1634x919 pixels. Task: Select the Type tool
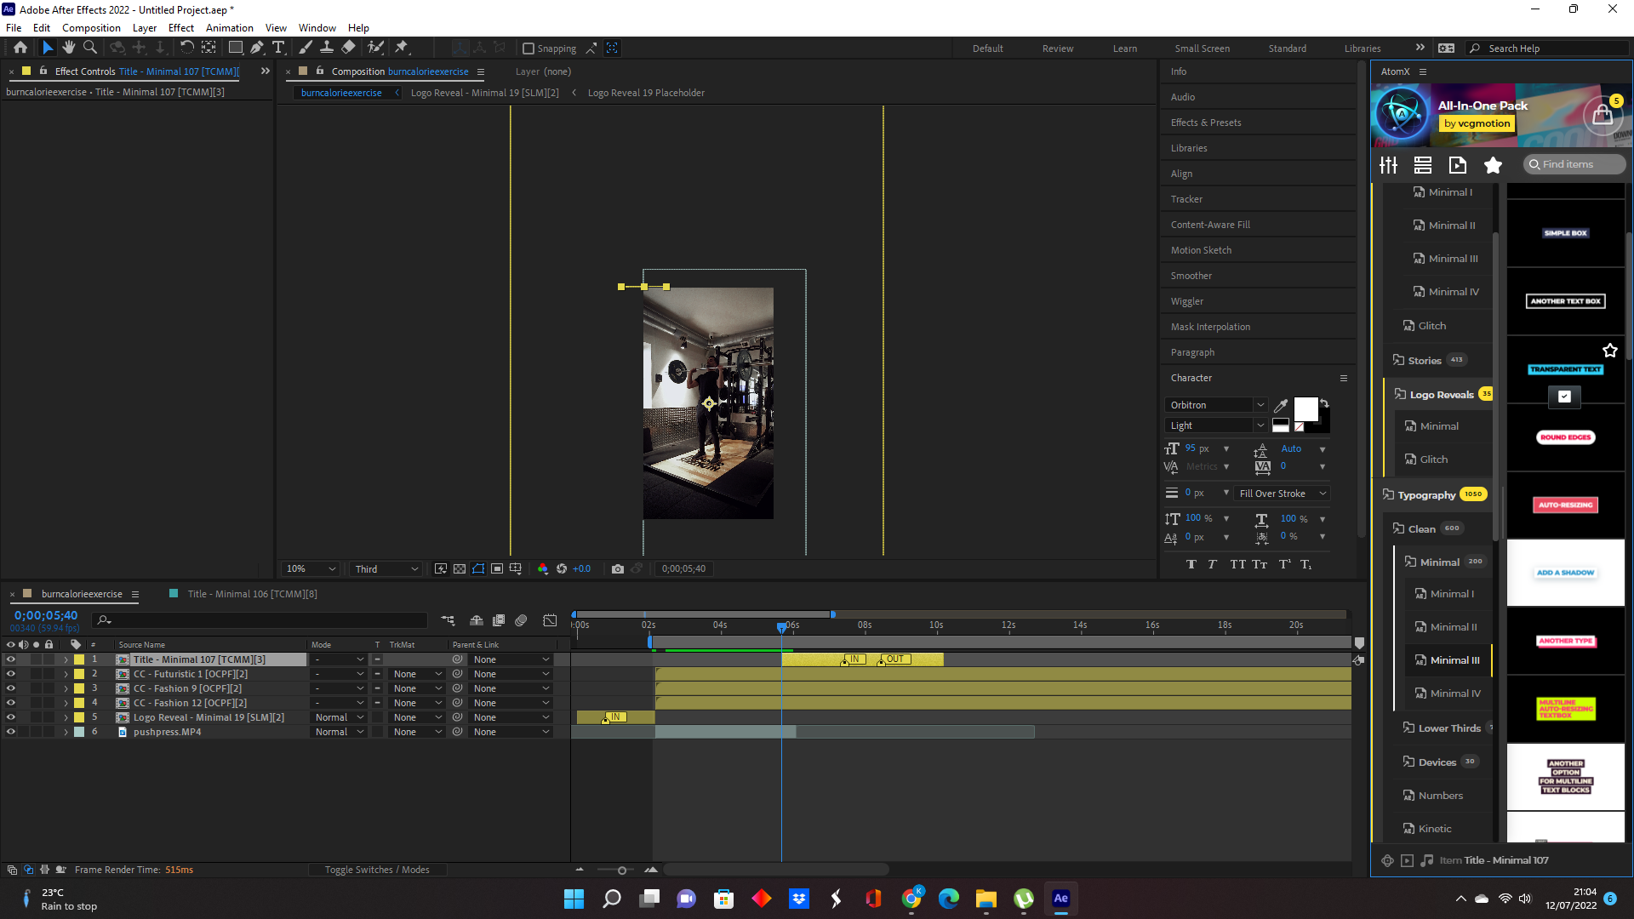tap(279, 48)
